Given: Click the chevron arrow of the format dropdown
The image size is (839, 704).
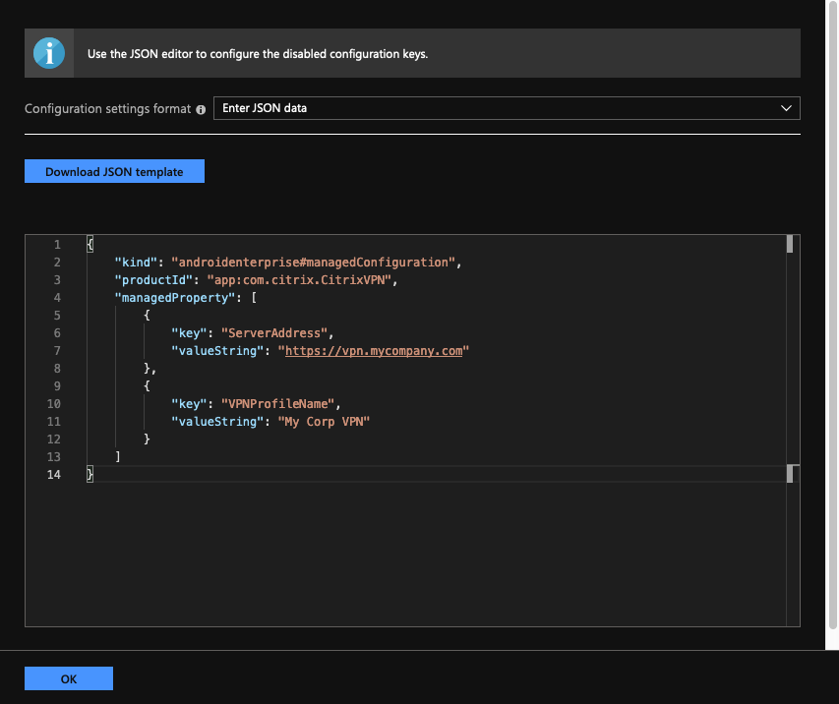Looking at the screenshot, I should [785, 108].
